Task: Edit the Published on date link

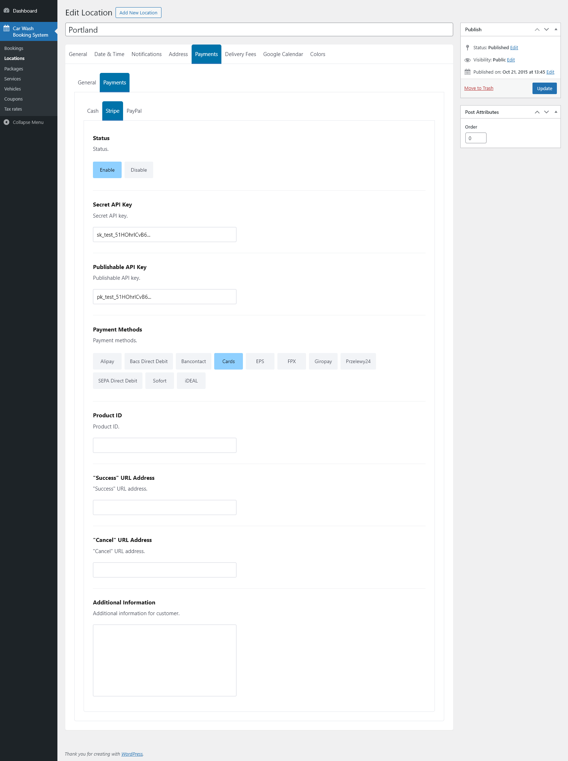Action: pyautogui.click(x=550, y=72)
